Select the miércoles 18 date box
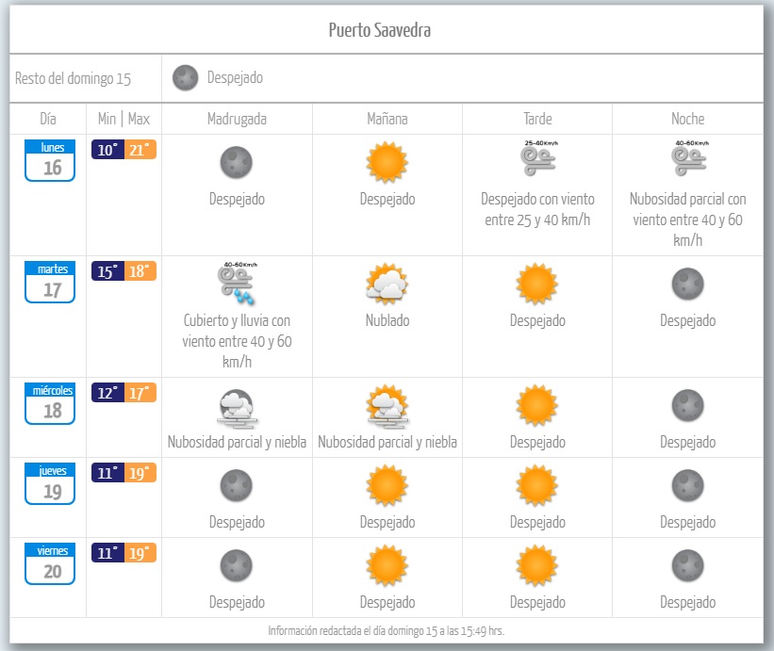 click(x=50, y=404)
